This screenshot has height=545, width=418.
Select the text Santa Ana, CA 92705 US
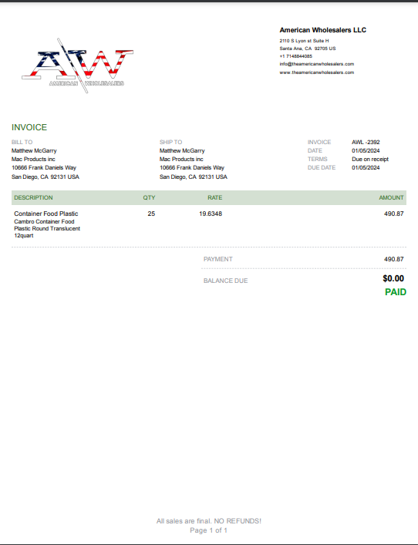(x=308, y=49)
